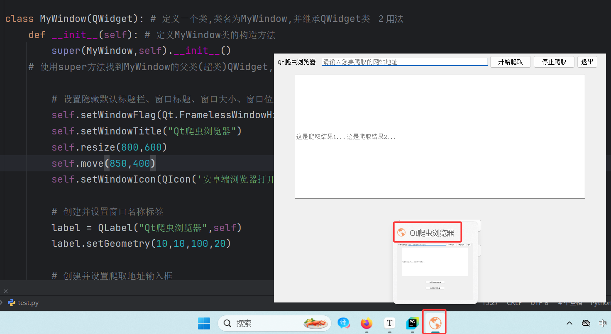611x334 pixels.
Task: Click the comment starting 使用super方法
Action: point(151,66)
